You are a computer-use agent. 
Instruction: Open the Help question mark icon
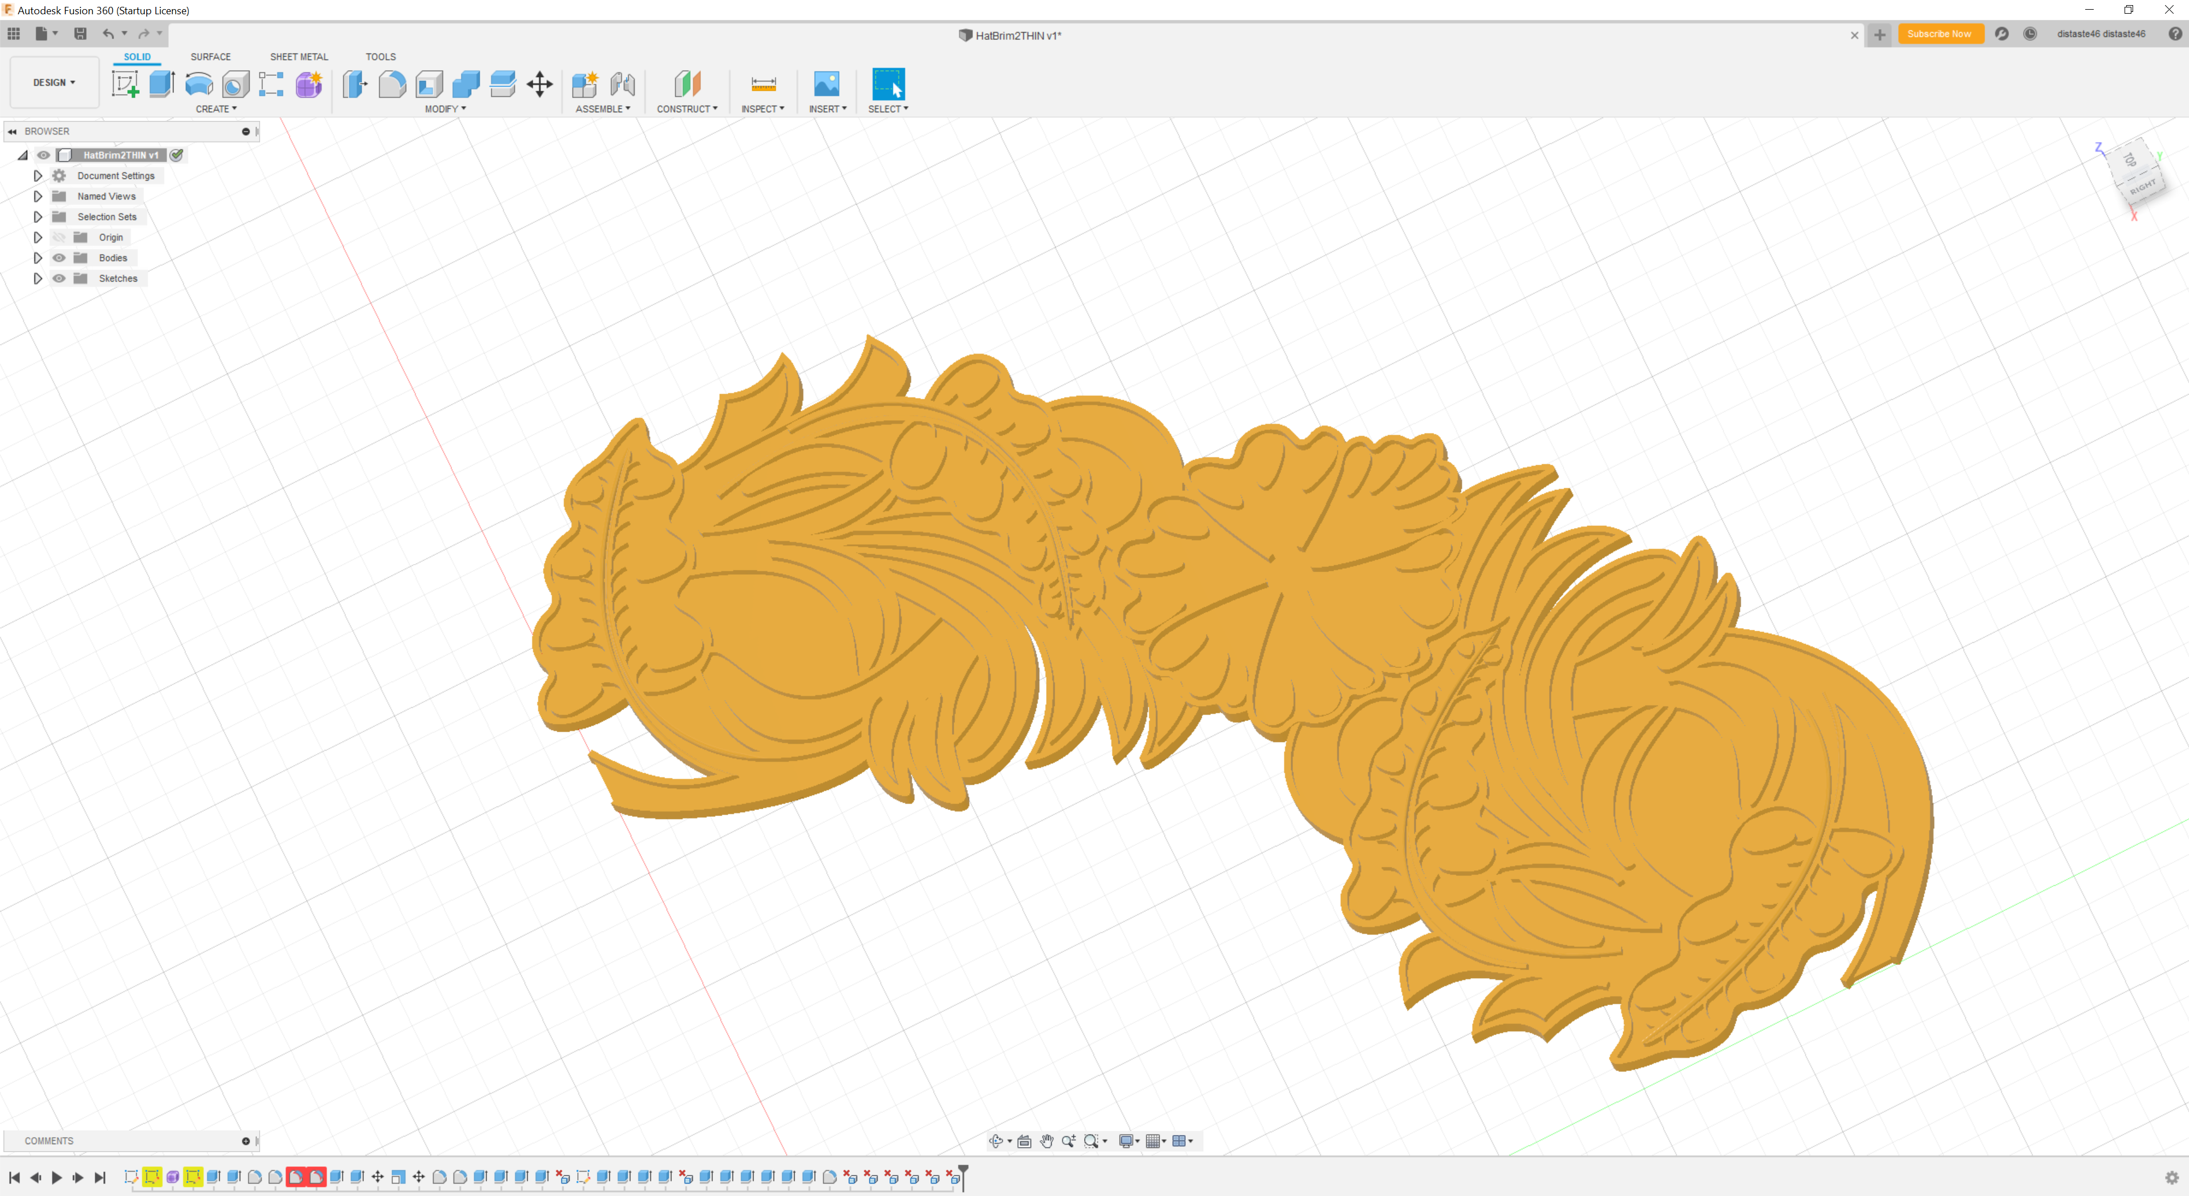(x=2175, y=34)
